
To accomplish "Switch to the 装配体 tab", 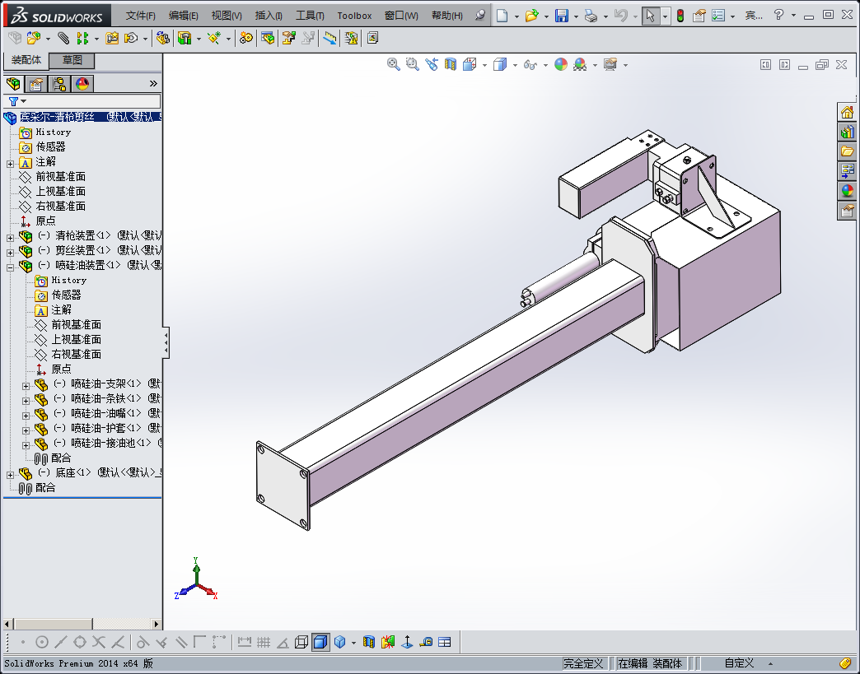I will (x=26, y=60).
